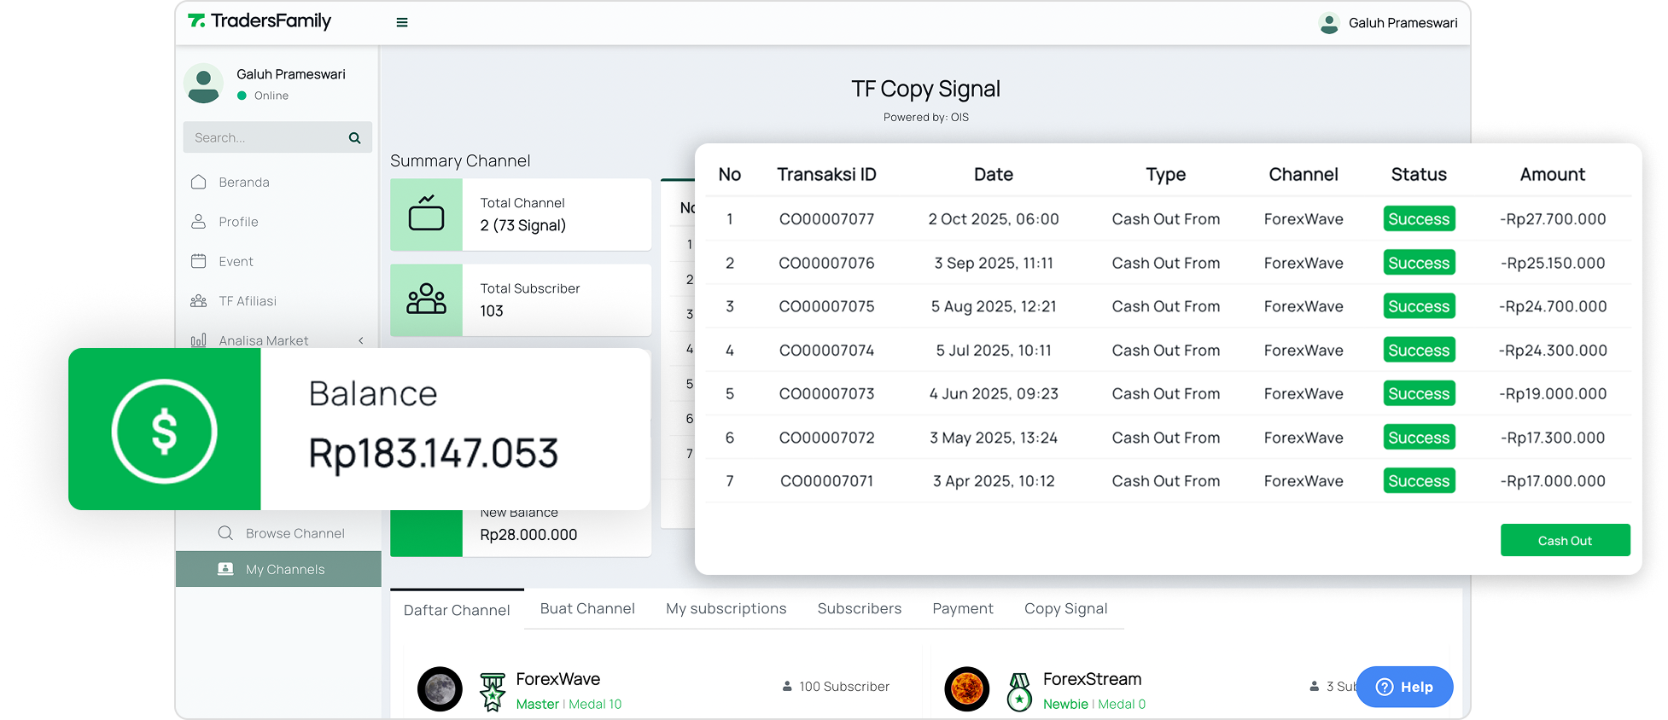
Task: Click the Beranda home icon
Action: point(199,182)
